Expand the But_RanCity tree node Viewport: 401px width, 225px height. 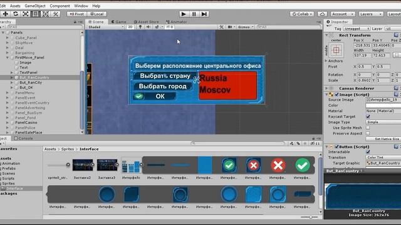click(12, 82)
